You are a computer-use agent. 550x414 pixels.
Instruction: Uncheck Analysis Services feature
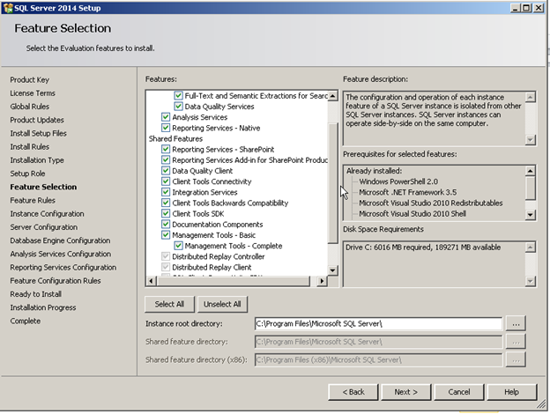pyautogui.click(x=166, y=117)
